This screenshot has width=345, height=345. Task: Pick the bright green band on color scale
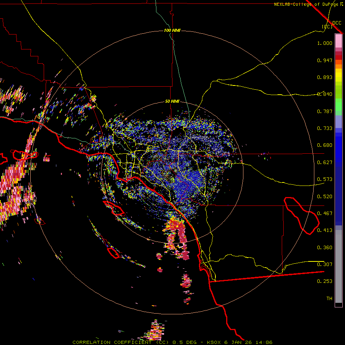click(338, 105)
